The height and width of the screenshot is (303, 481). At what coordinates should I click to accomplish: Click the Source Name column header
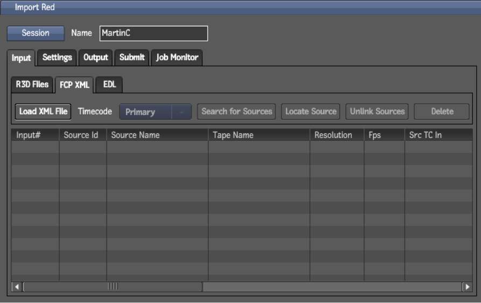[157, 135]
